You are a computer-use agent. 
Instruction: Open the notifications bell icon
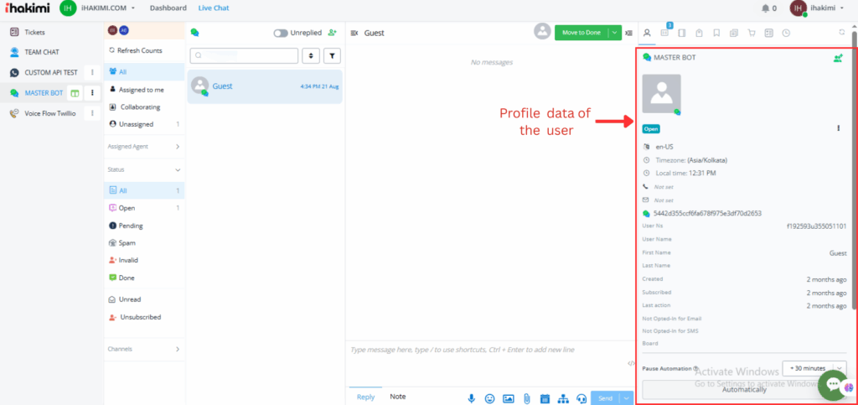coord(765,8)
